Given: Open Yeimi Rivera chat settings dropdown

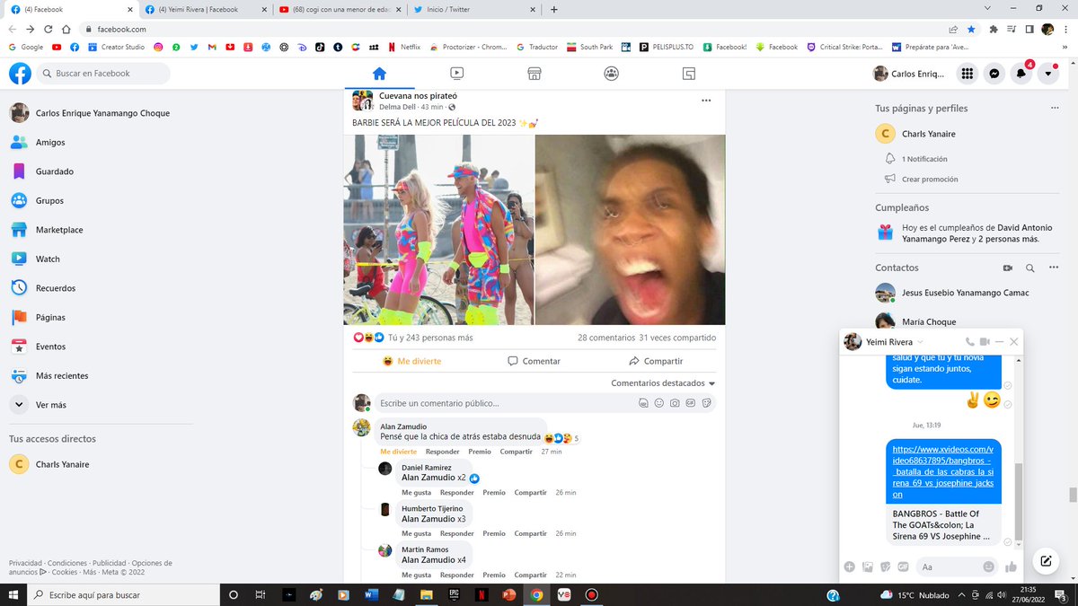Looking at the screenshot, I should (x=921, y=342).
